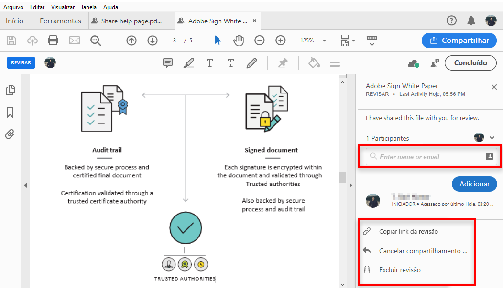The height and width of the screenshot is (288, 503).
Task: Collapse the right review pane arrow
Action: point(350,185)
